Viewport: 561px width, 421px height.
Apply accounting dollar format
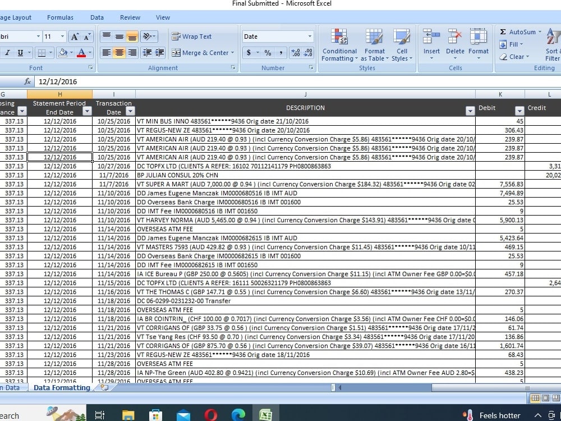(249, 53)
